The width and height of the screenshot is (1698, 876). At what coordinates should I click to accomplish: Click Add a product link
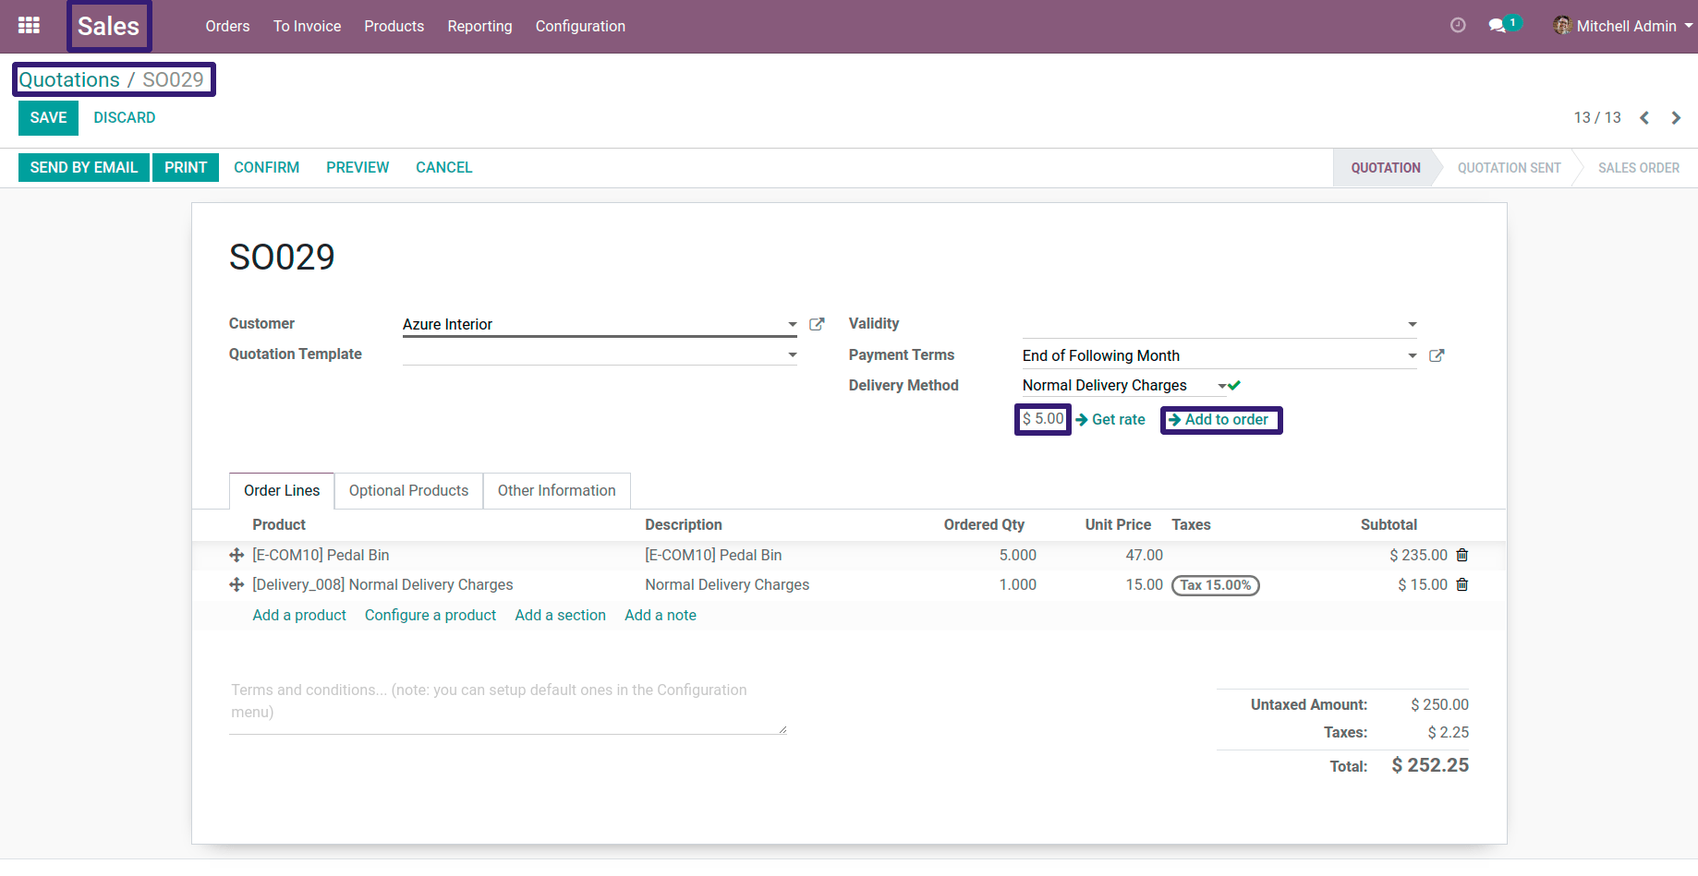coord(299,615)
